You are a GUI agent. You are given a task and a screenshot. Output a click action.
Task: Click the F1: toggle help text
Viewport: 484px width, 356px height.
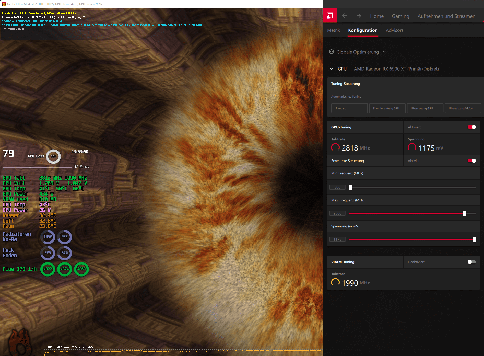pos(13,29)
